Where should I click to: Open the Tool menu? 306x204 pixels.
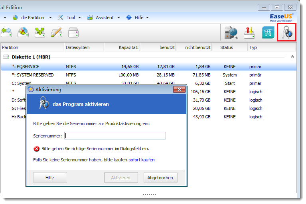(70, 18)
